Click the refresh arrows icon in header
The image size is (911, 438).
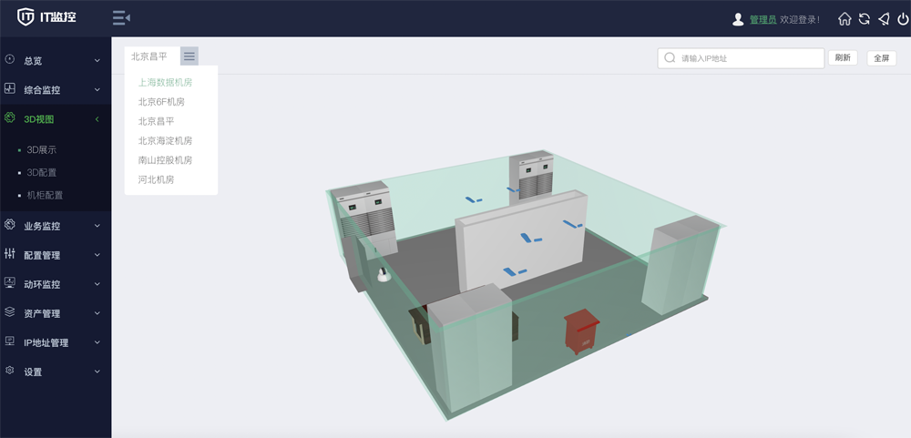[864, 18]
